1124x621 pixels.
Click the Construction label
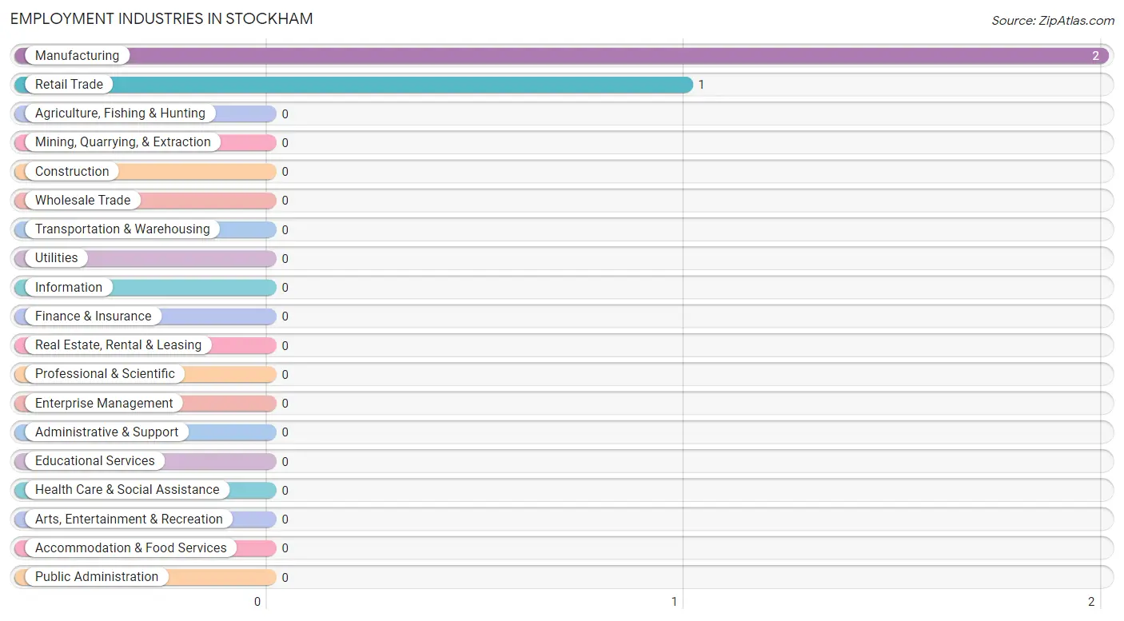[x=72, y=172]
